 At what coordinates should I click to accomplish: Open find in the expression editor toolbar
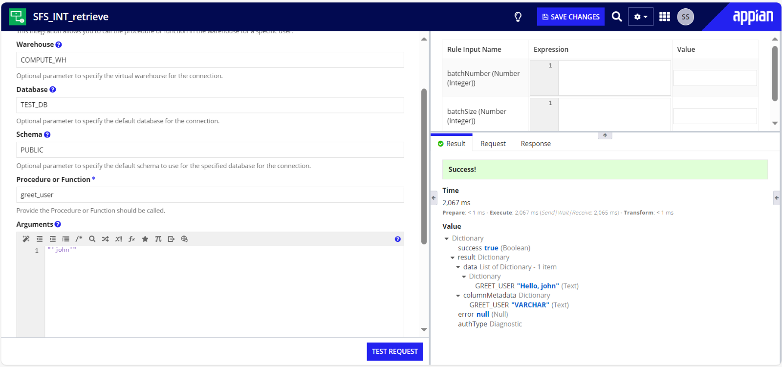pyautogui.click(x=92, y=239)
